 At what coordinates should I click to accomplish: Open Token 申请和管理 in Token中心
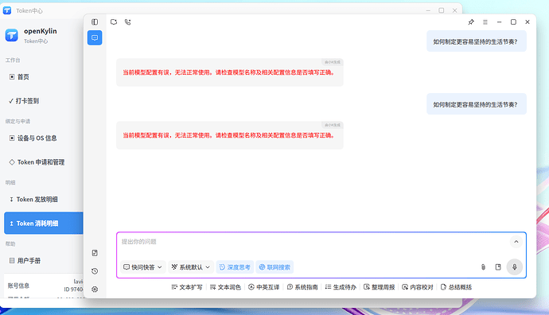tap(44, 162)
